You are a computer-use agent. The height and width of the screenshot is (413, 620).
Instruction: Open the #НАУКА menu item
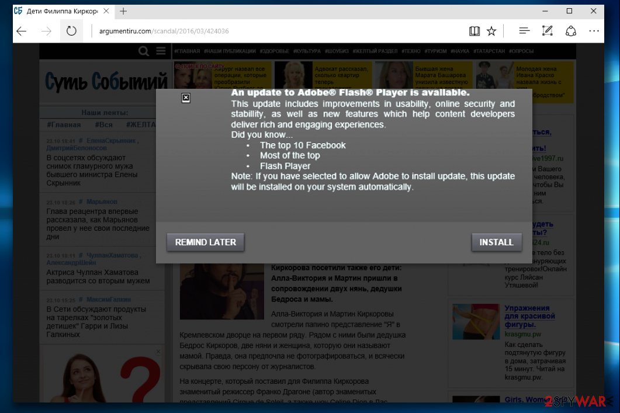(x=460, y=51)
